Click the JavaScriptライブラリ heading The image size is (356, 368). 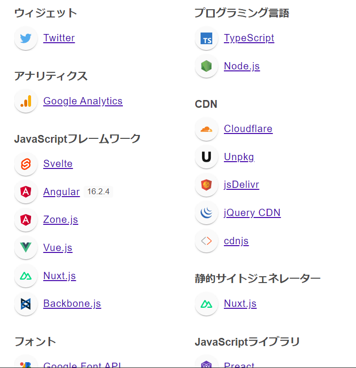point(247,342)
